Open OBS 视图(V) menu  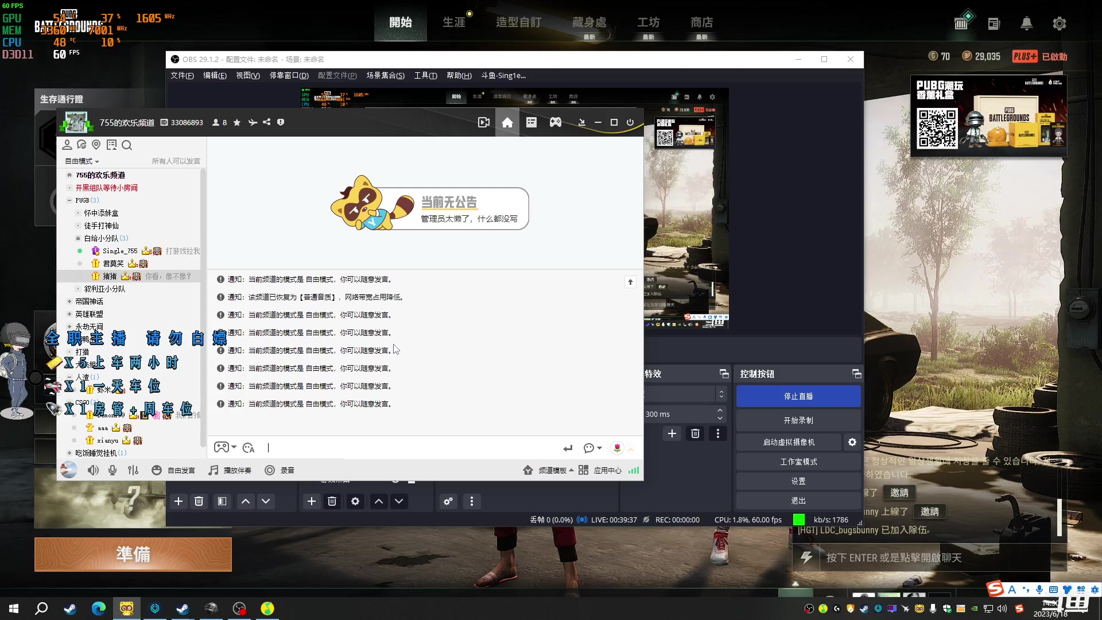pyautogui.click(x=248, y=75)
